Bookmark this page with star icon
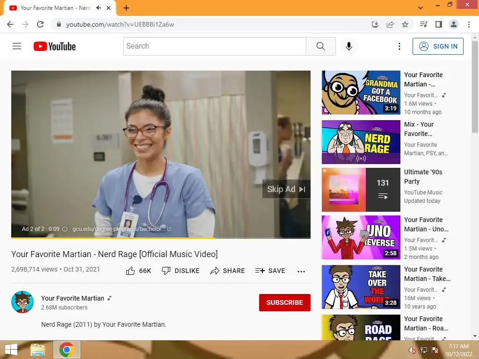The image size is (479, 359). click(405, 24)
